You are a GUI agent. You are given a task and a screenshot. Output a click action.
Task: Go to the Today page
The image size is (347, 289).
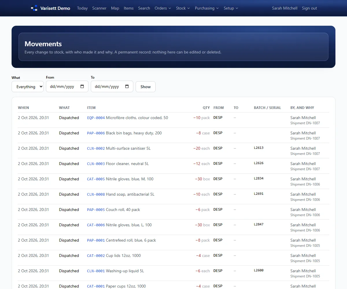click(82, 8)
